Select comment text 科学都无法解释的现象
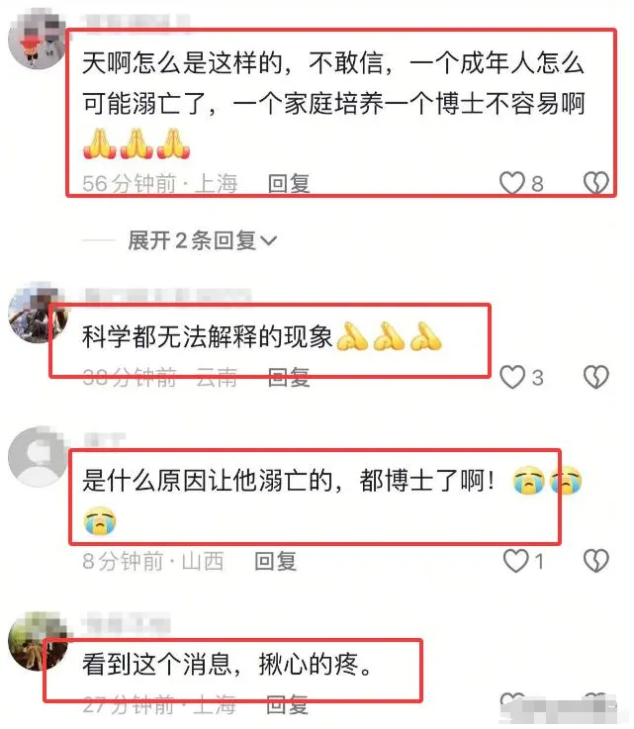Screen dimensions: 634x729 pyautogui.click(x=207, y=336)
